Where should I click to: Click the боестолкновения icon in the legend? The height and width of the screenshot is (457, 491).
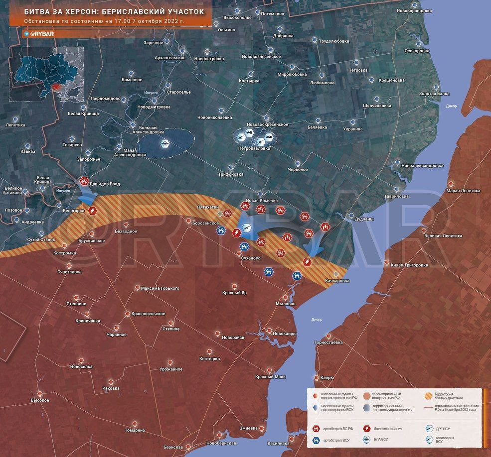pos(367,428)
